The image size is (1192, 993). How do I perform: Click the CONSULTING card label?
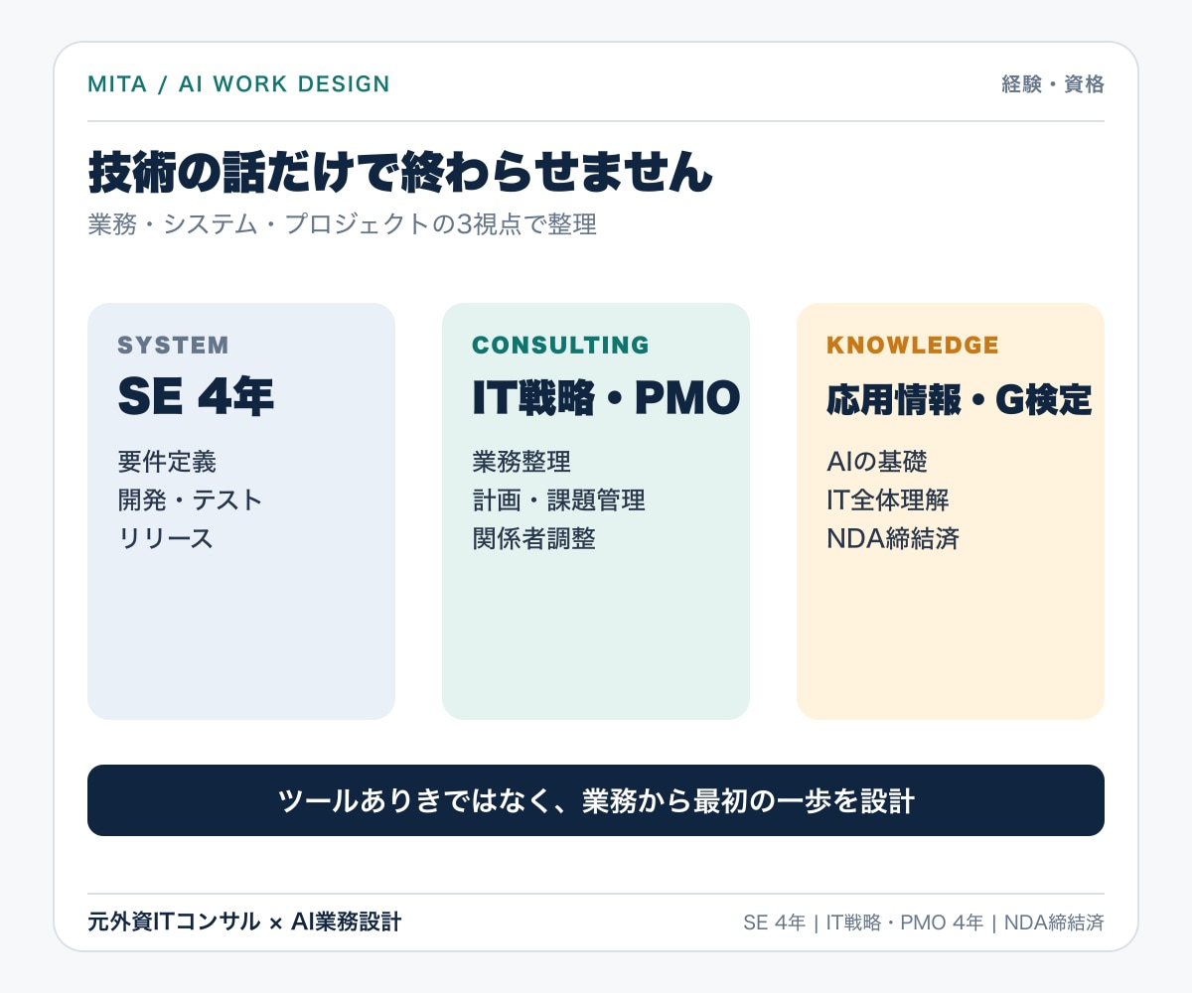tap(560, 346)
